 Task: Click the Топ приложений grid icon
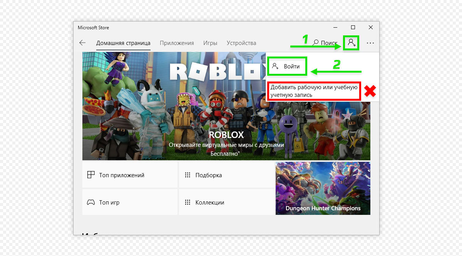point(91,175)
